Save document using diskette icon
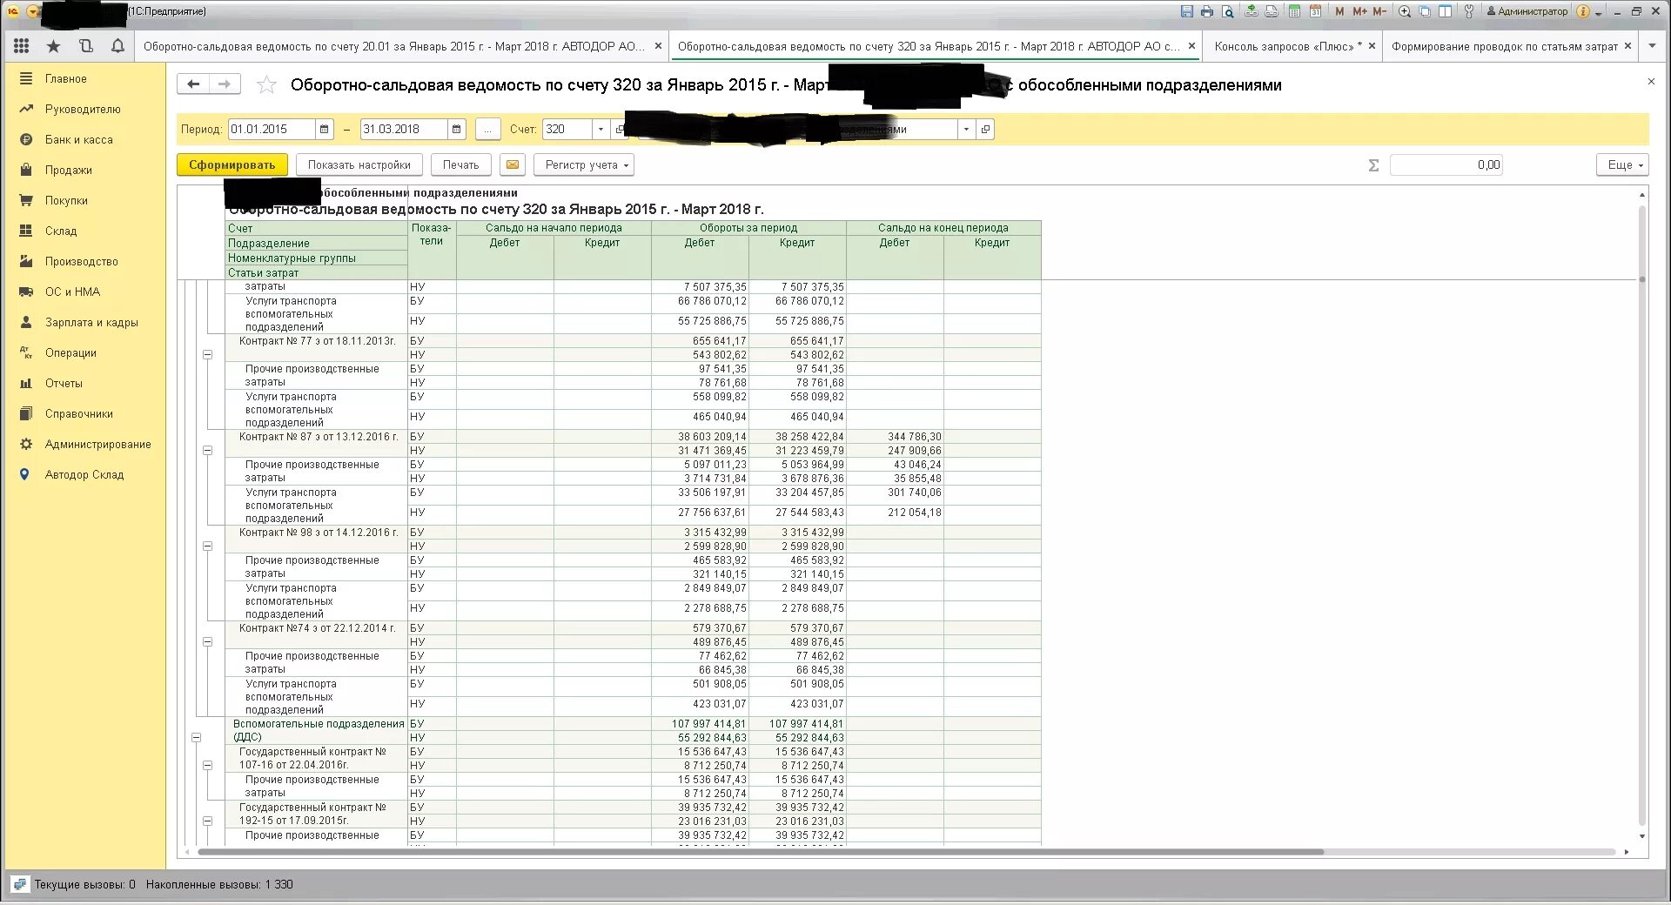The height and width of the screenshot is (905, 1671). (x=1187, y=11)
